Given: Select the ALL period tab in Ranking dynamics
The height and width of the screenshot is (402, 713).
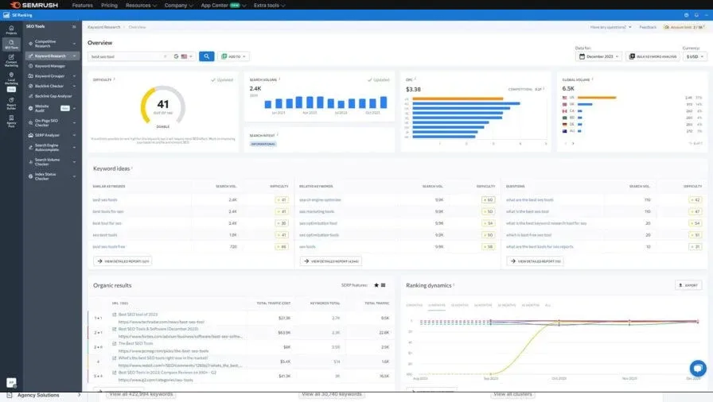Looking at the screenshot, I should 548,305.
